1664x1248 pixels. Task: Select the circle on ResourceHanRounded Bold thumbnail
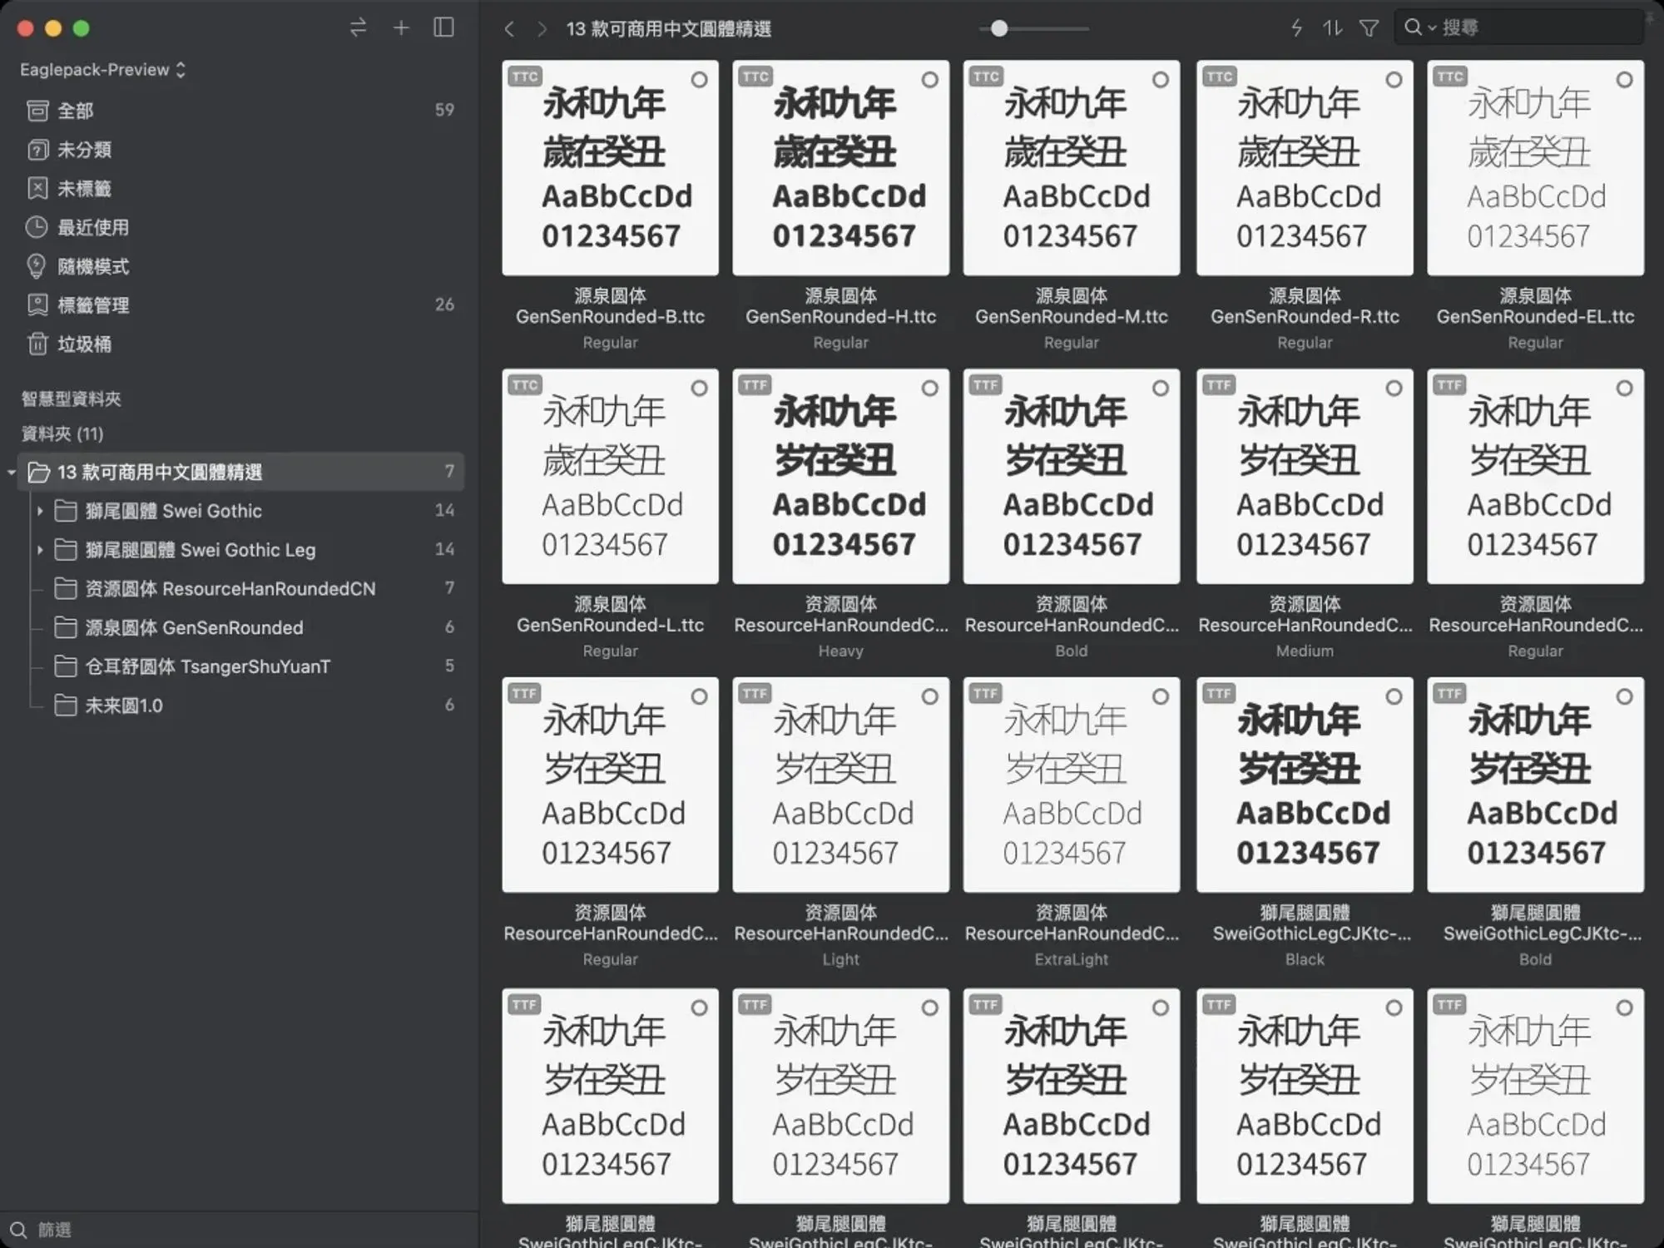point(1161,389)
